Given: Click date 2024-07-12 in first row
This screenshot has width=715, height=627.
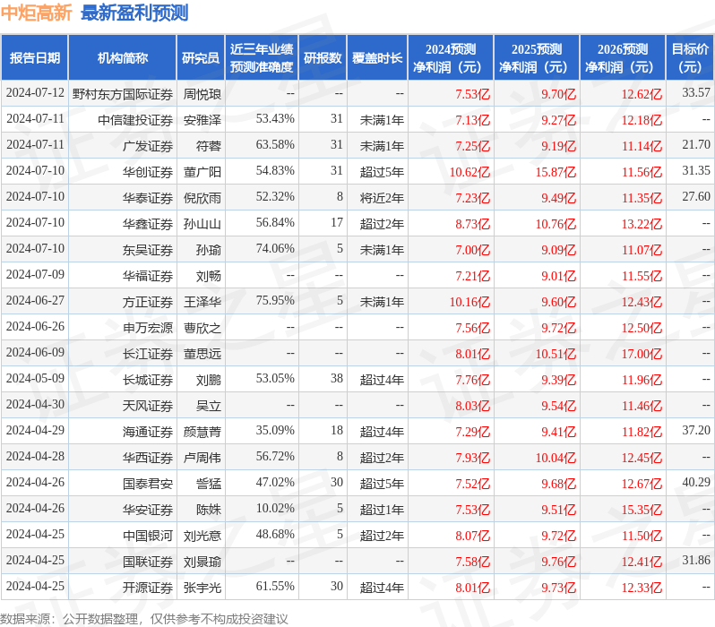Looking at the screenshot, I should click(35, 93).
